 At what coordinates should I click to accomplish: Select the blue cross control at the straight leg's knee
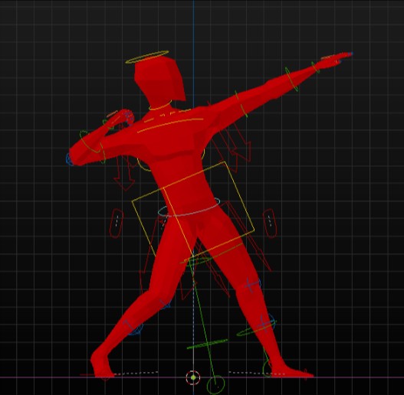(x=251, y=284)
